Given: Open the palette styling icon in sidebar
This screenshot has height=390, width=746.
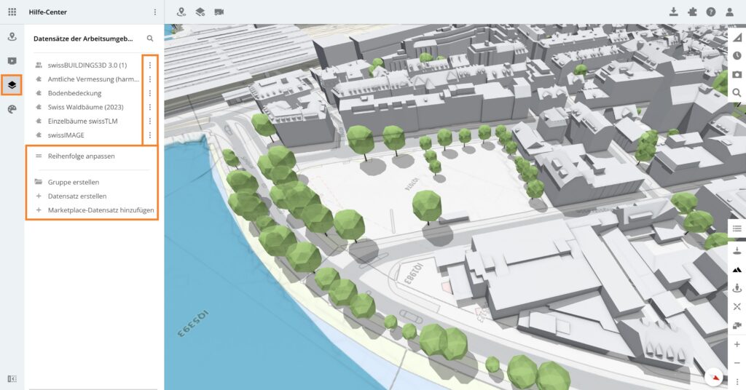Looking at the screenshot, I should click(12, 109).
